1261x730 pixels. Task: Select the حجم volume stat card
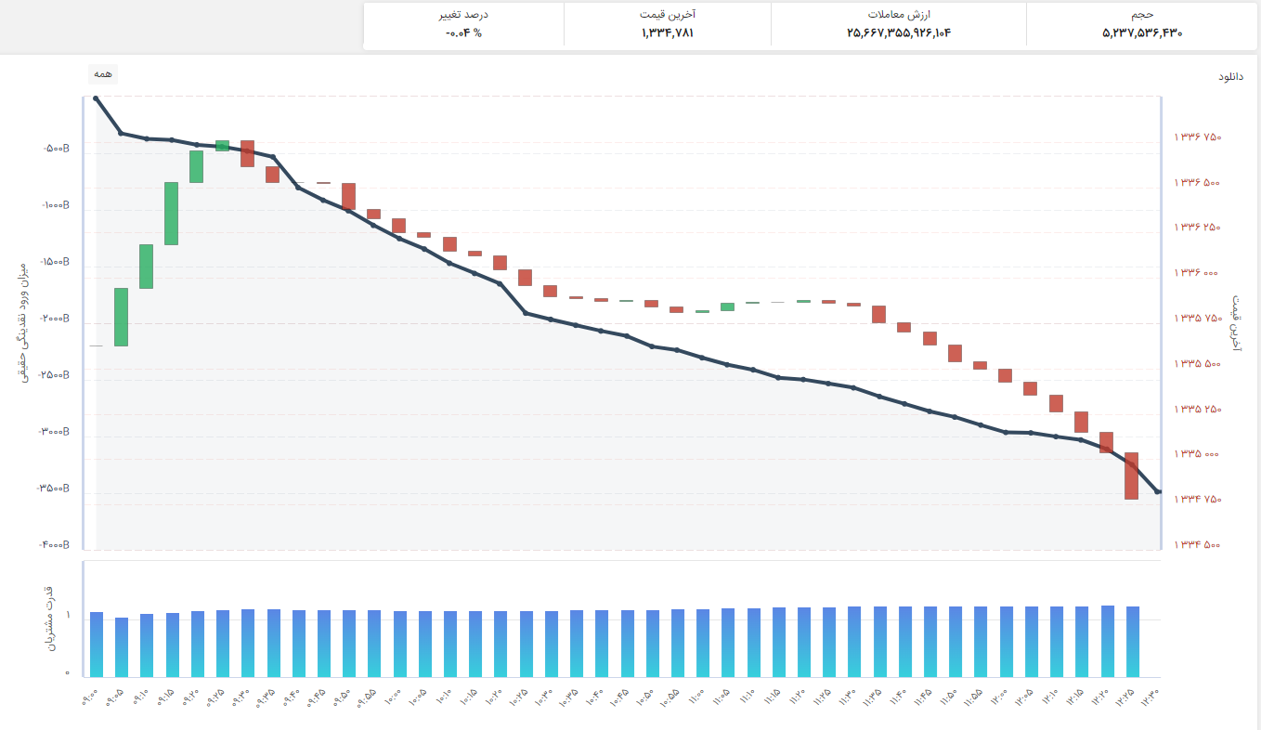[x=1141, y=24]
